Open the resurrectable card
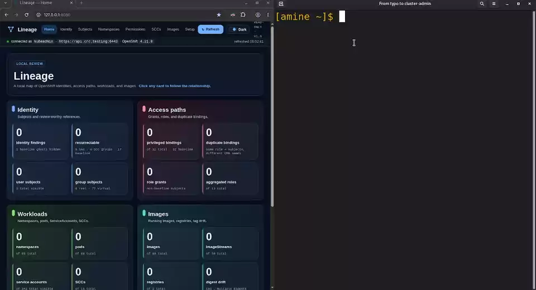Viewport: 536px width, 290px height. [x=100, y=141]
